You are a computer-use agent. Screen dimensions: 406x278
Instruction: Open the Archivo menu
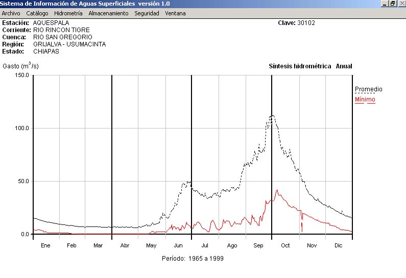pos(11,13)
